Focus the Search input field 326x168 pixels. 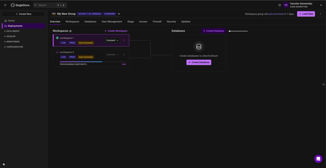50,5
